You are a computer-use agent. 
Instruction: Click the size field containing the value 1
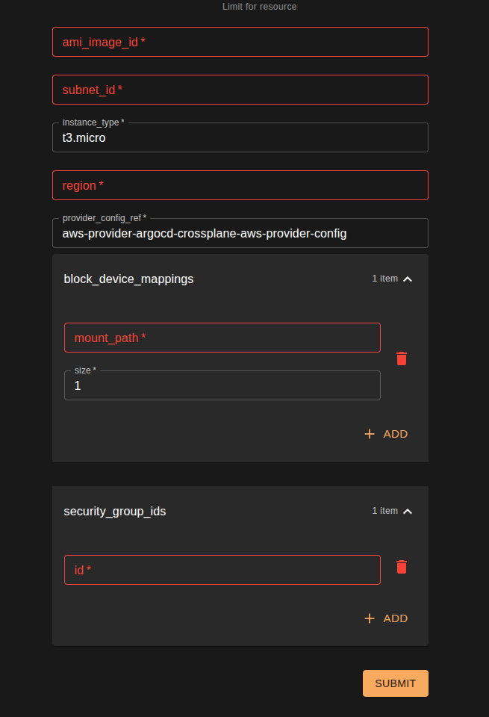(x=222, y=385)
